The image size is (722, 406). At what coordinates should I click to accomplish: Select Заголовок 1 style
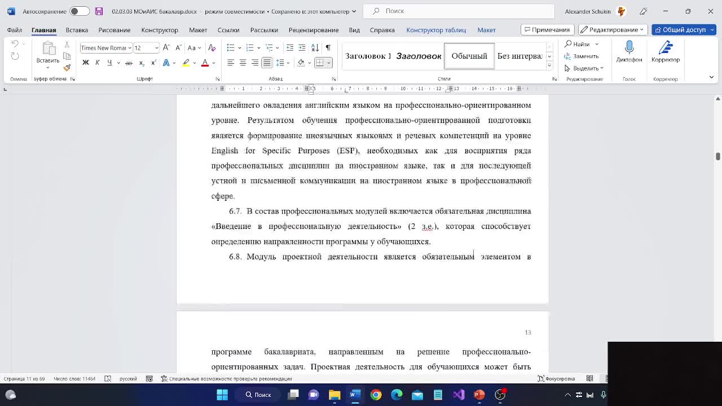368,56
